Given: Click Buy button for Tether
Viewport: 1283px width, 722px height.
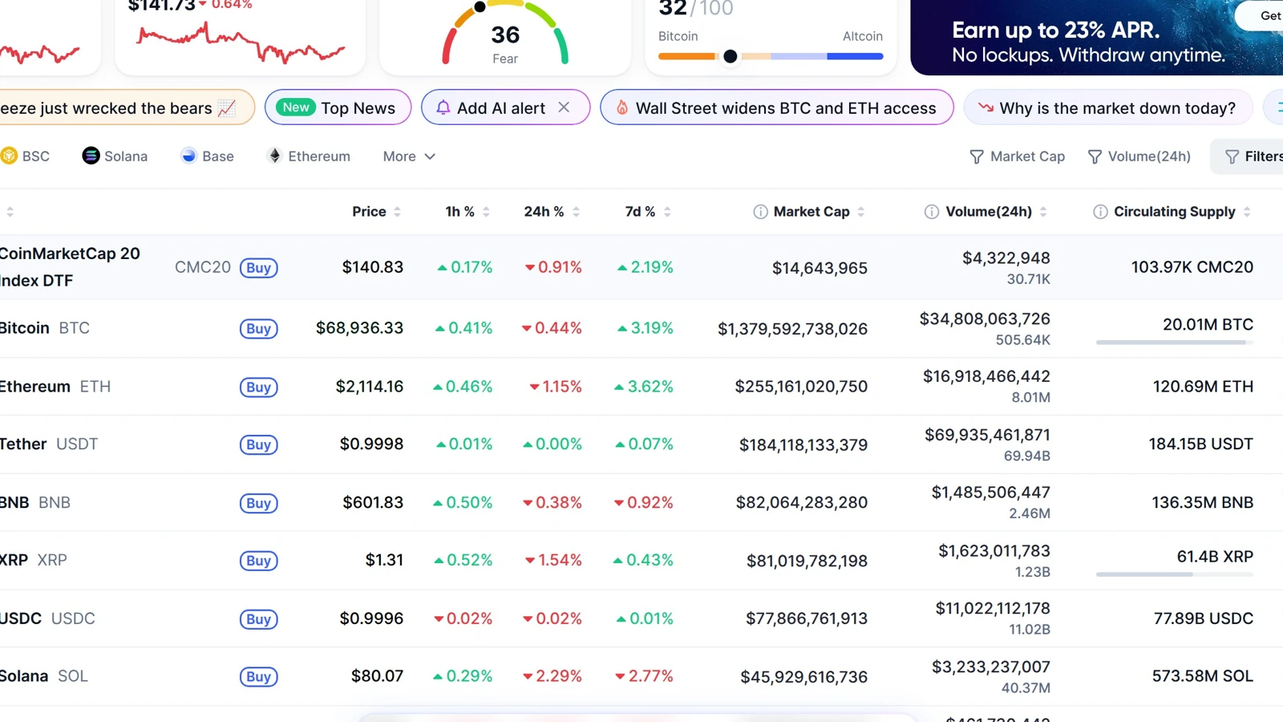Looking at the screenshot, I should coord(258,444).
